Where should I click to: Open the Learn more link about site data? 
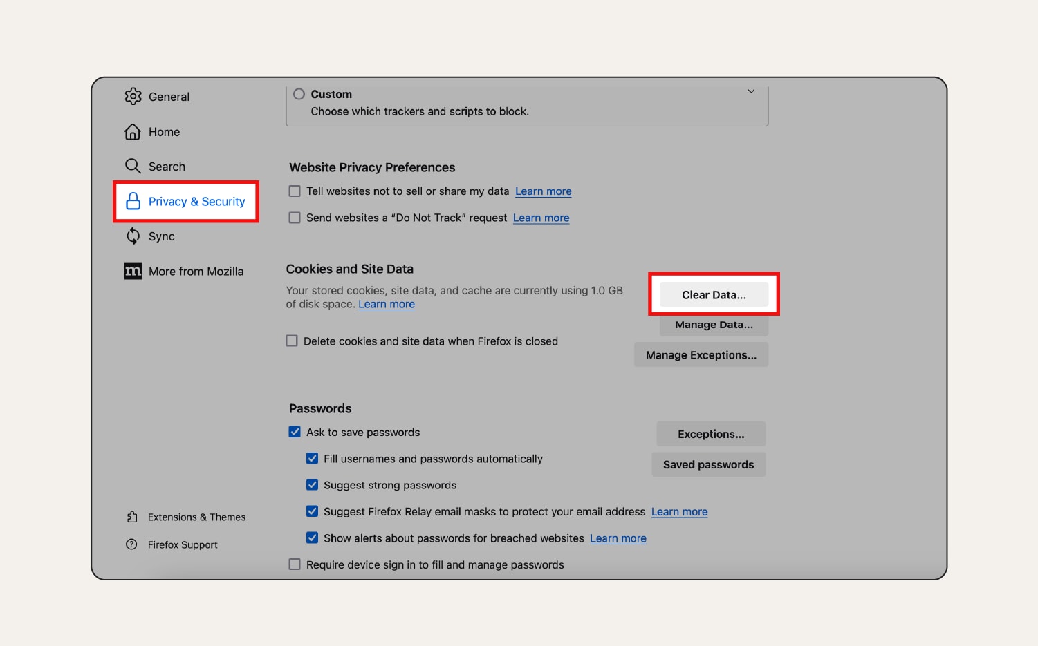click(386, 304)
